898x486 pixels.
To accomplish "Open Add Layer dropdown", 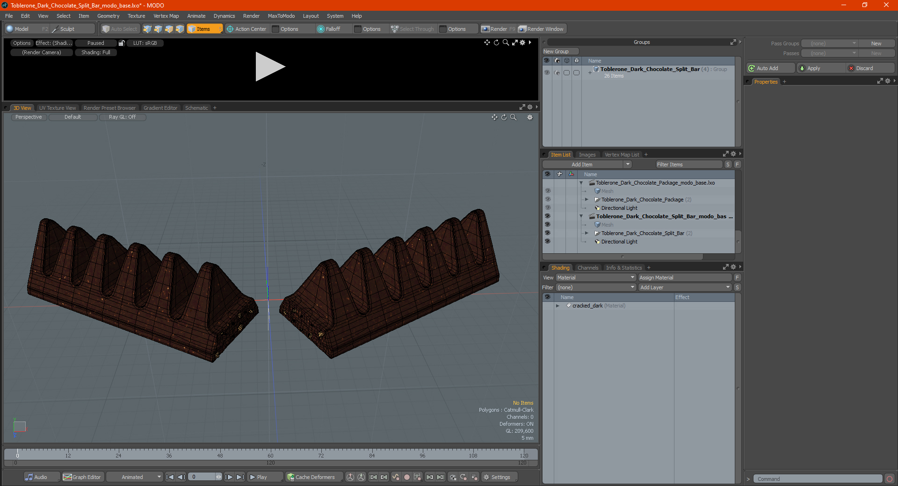I will click(x=685, y=287).
